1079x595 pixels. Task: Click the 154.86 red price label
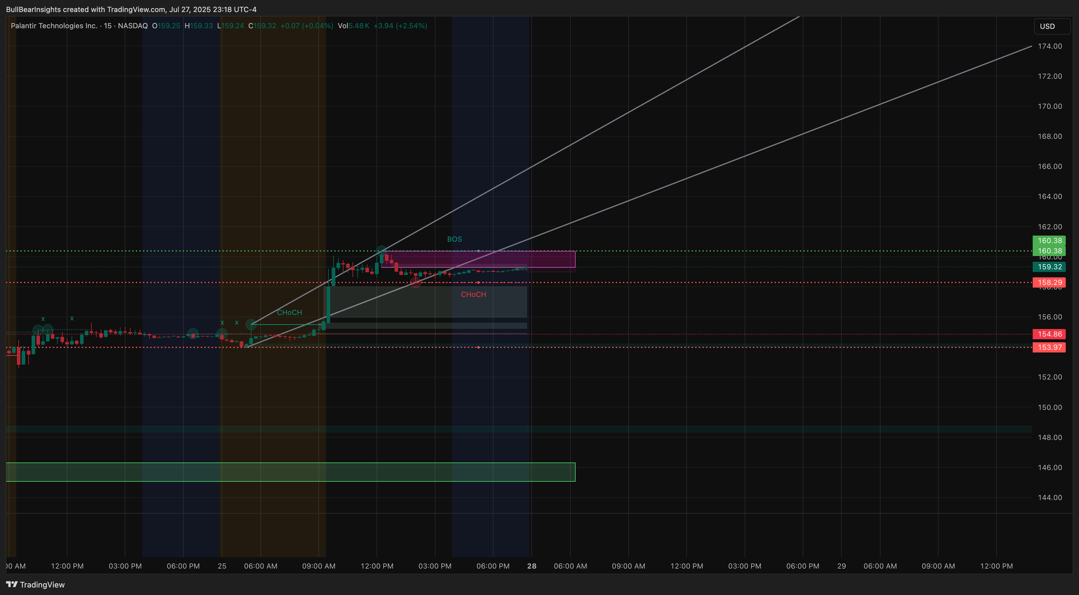tap(1049, 334)
